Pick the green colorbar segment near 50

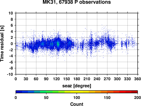[x=46, y=92]
